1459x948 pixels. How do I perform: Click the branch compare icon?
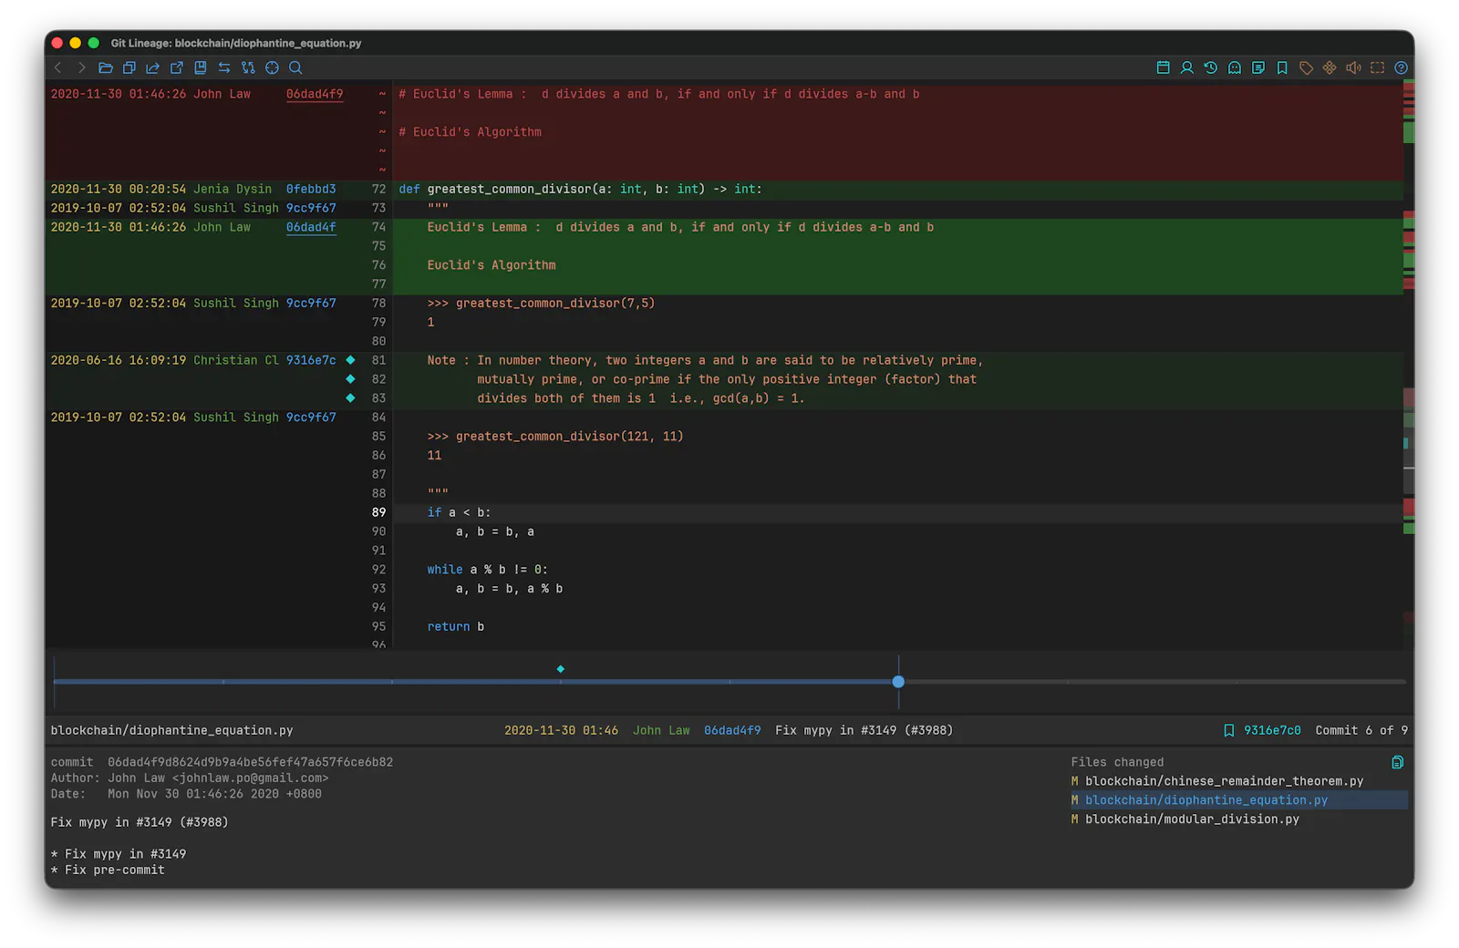point(248,67)
